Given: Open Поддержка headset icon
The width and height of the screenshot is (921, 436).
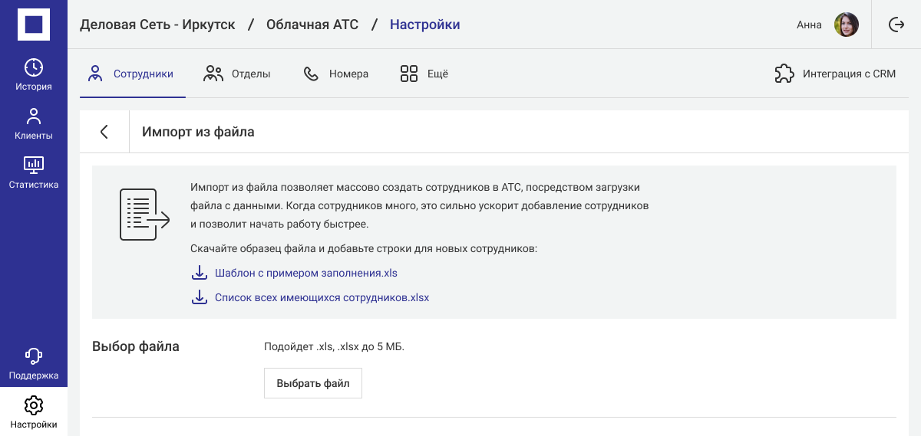Looking at the screenshot, I should pyautogui.click(x=34, y=356).
